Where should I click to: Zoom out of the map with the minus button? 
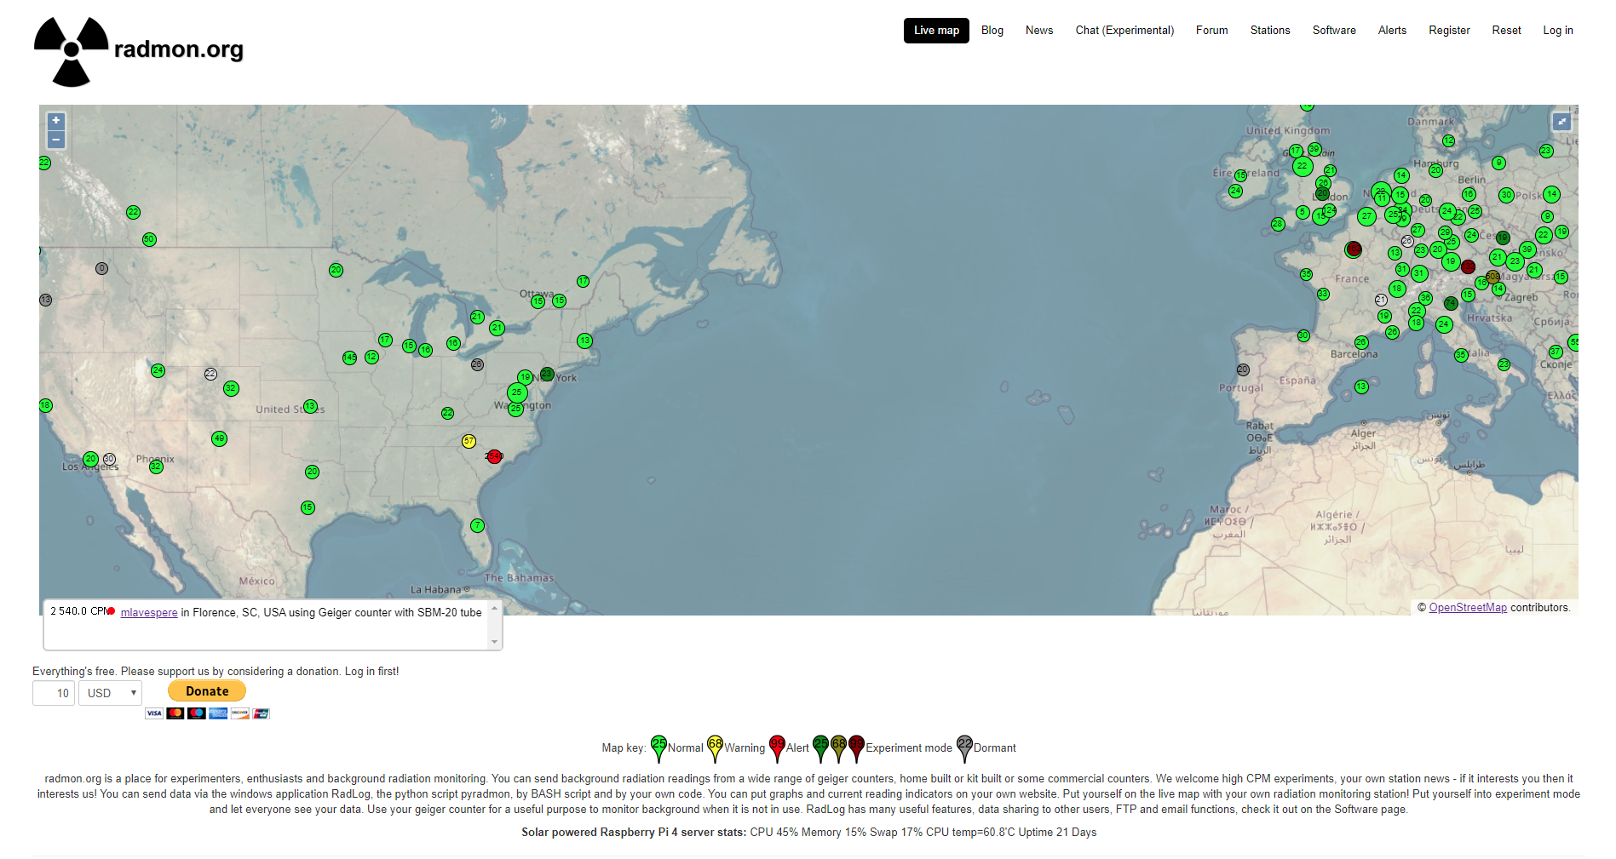56,140
